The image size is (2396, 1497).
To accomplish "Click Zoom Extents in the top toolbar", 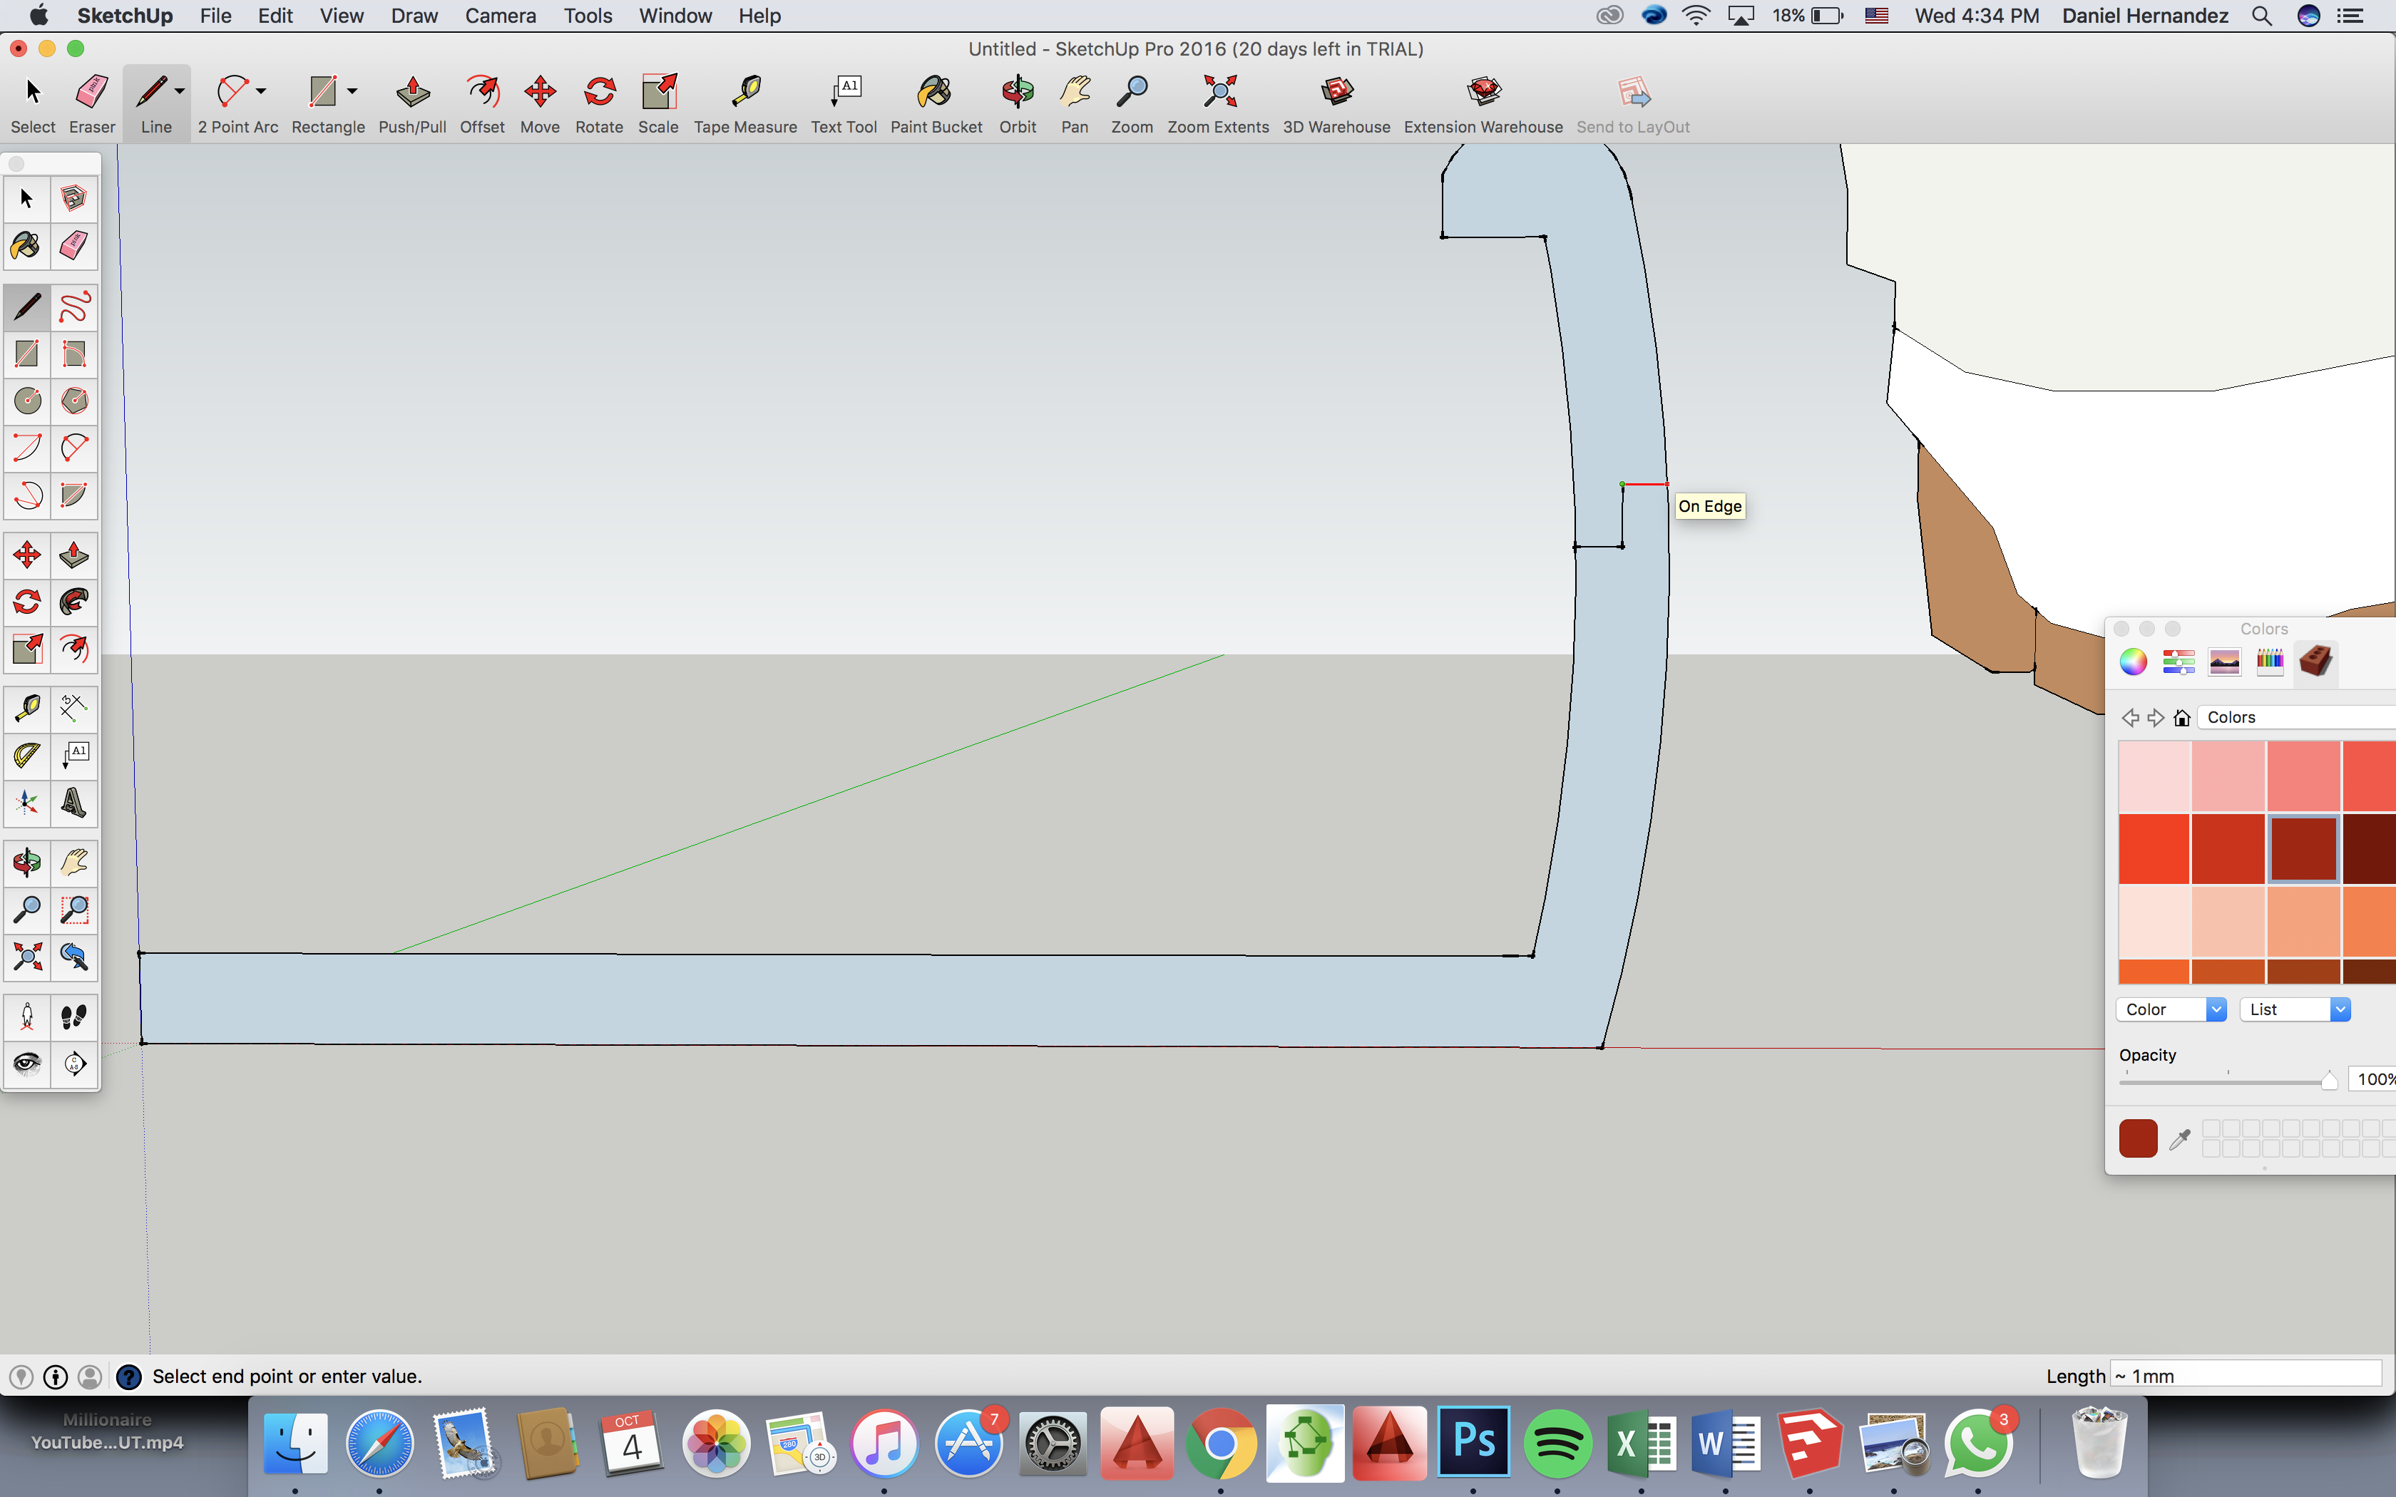I will click(x=1218, y=103).
